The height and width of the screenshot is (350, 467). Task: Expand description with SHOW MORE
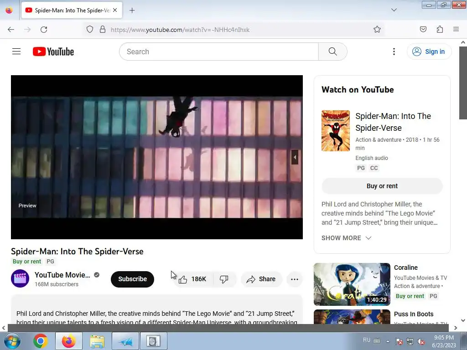(x=347, y=238)
